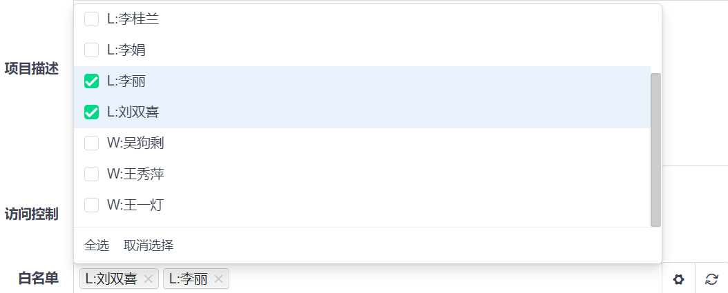Select the L:李桂兰 list option text
The image size is (728, 293).
click(x=133, y=19)
